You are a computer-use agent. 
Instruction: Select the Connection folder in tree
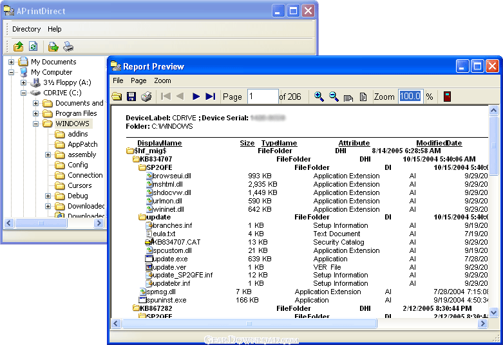[85, 175]
